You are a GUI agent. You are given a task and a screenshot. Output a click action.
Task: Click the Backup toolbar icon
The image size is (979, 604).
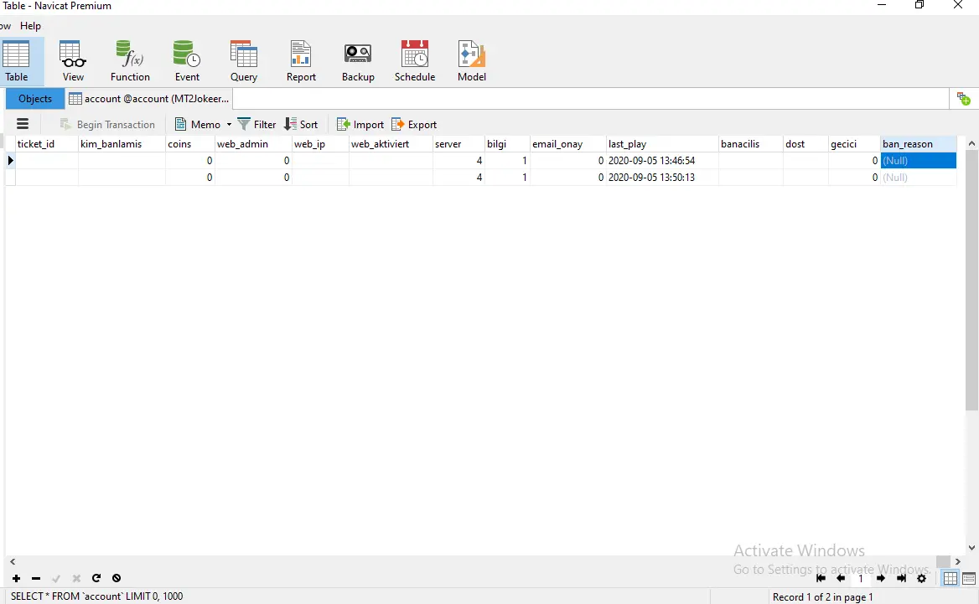click(x=358, y=61)
